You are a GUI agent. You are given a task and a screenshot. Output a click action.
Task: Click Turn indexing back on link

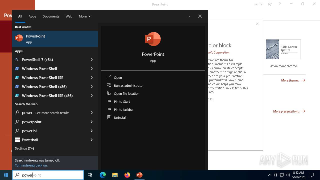[x=31, y=165]
